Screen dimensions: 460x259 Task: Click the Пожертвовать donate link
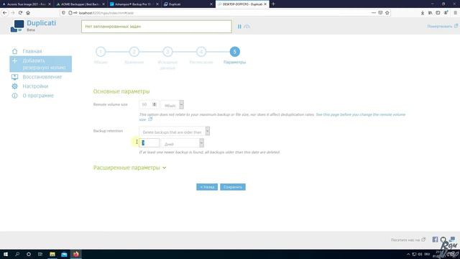[442, 27]
